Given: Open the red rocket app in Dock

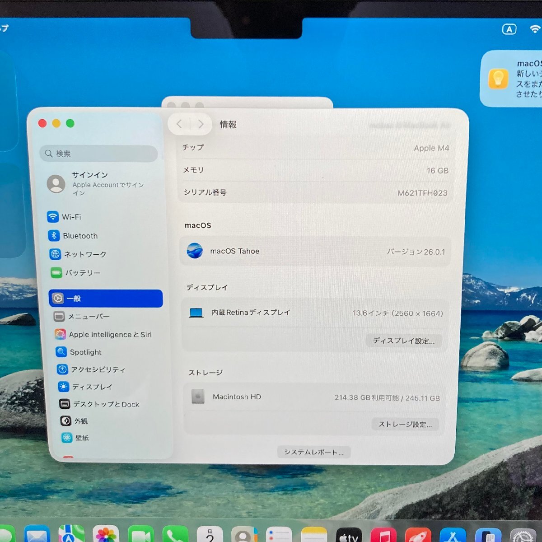Looking at the screenshot, I should pos(418,535).
